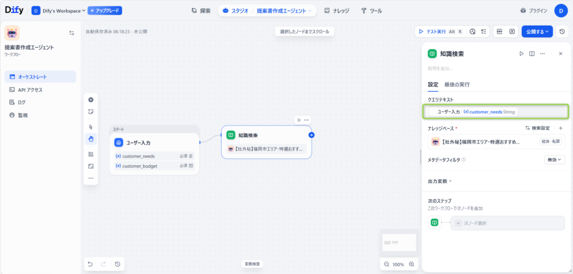
Task: Run this step with the panel play icon
Action: (521, 54)
